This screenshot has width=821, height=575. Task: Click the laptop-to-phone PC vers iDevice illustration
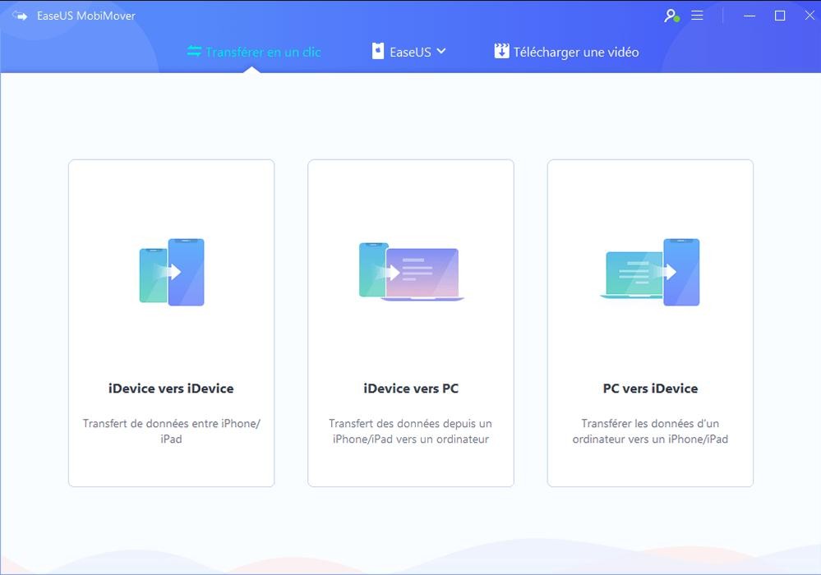point(650,272)
